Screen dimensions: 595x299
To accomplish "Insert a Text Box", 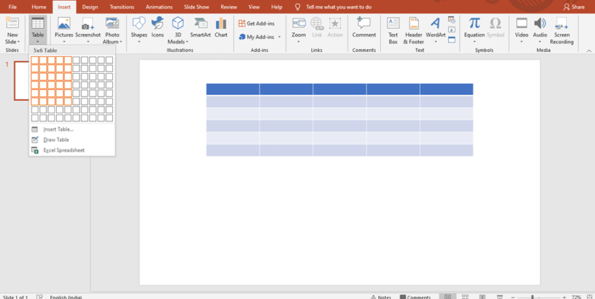I will tap(393, 29).
